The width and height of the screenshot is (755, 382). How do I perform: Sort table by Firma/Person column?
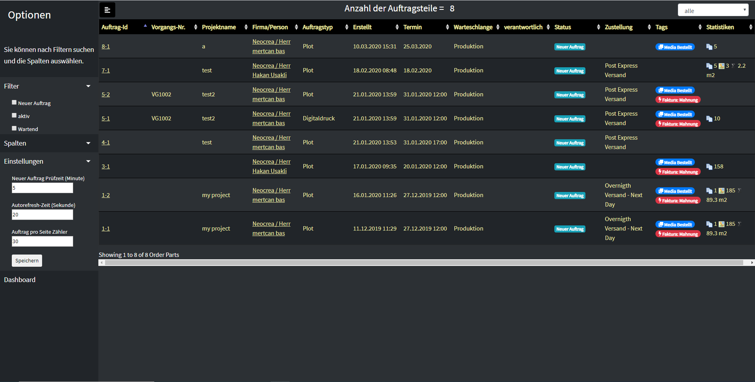pyautogui.click(x=275, y=27)
